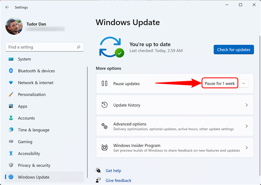Click the Network wifi icon in sidebar
This screenshot has height=185, width=261.
(11, 82)
